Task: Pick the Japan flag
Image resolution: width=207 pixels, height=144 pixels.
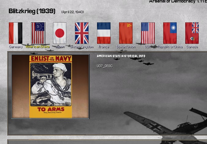Action: (x=60, y=33)
